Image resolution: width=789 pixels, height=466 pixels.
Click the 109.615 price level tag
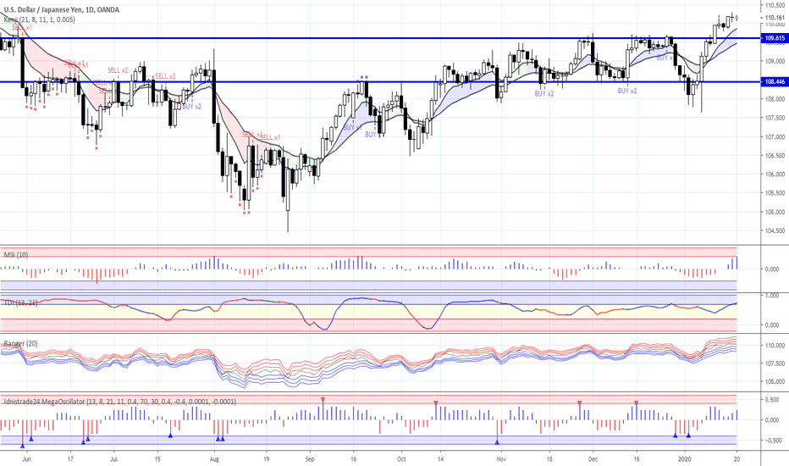click(x=774, y=39)
